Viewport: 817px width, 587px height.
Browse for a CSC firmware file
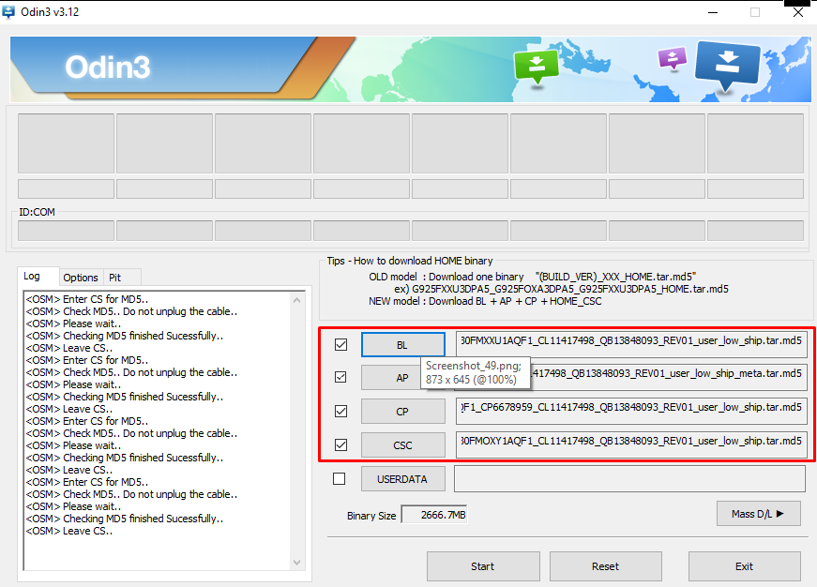tap(402, 444)
